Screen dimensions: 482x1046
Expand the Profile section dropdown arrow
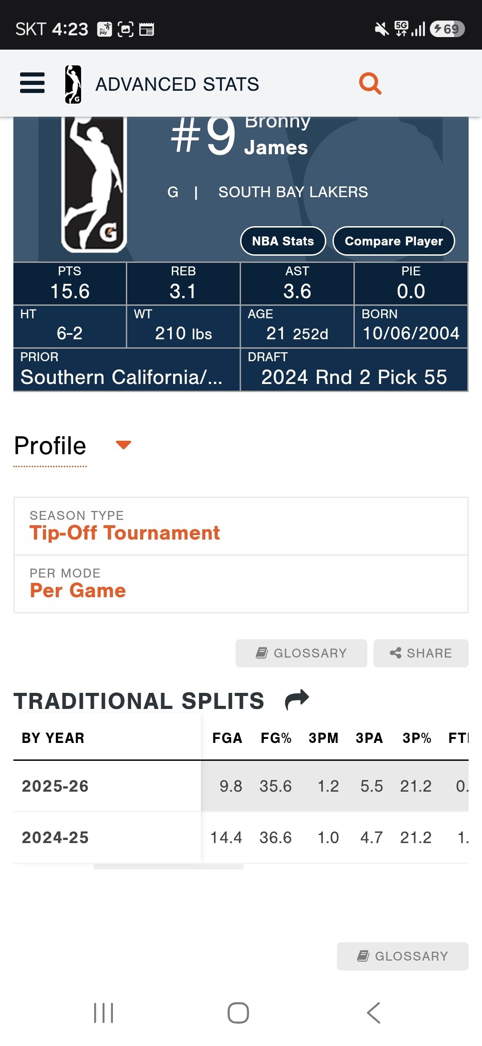coord(123,445)
